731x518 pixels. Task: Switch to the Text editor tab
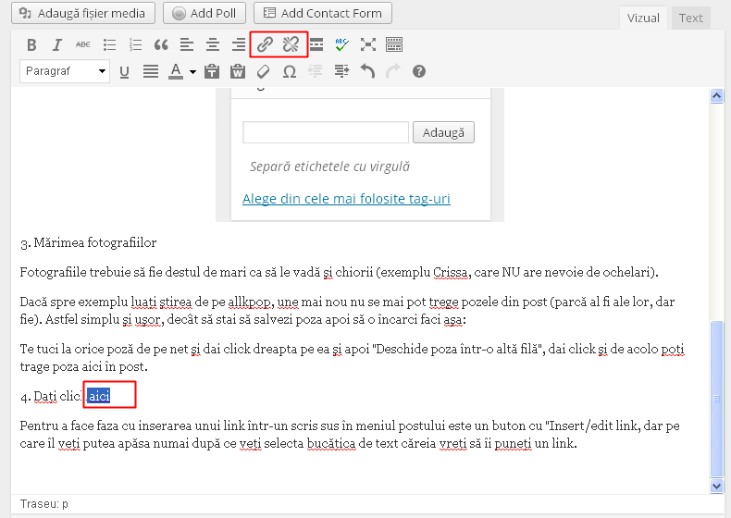click(690, 18)
